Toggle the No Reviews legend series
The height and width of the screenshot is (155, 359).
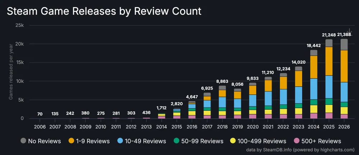tap(41, 141)
